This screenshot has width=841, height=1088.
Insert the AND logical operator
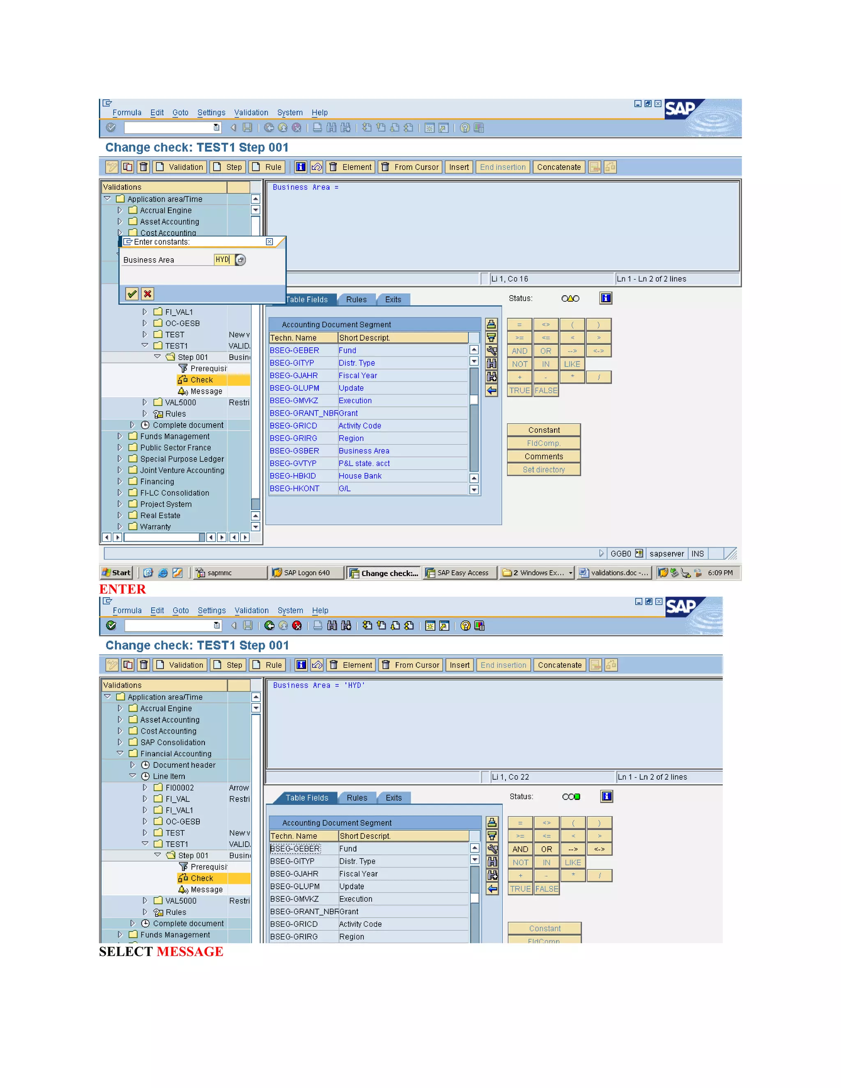point(520,849)
